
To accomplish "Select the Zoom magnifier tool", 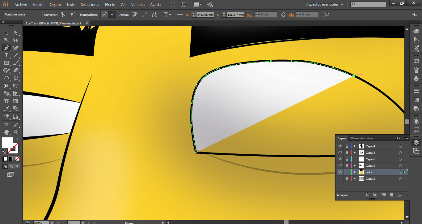I will point(16,132).
